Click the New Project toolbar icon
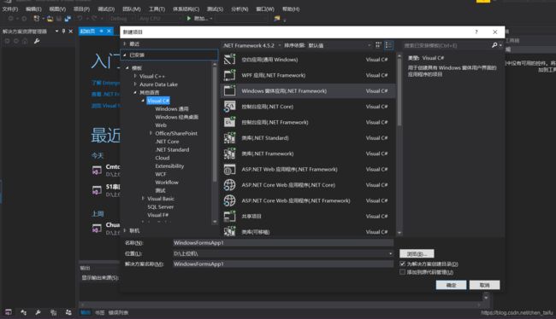 click(36, 19)
